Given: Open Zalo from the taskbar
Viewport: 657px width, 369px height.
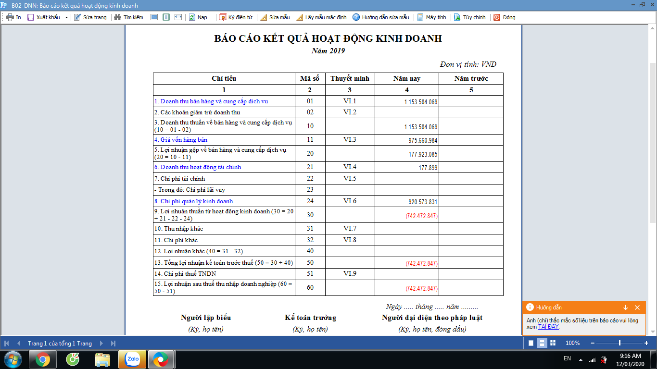Looking at the screenshot, I should pyautogui.click(x=132, y=359).
